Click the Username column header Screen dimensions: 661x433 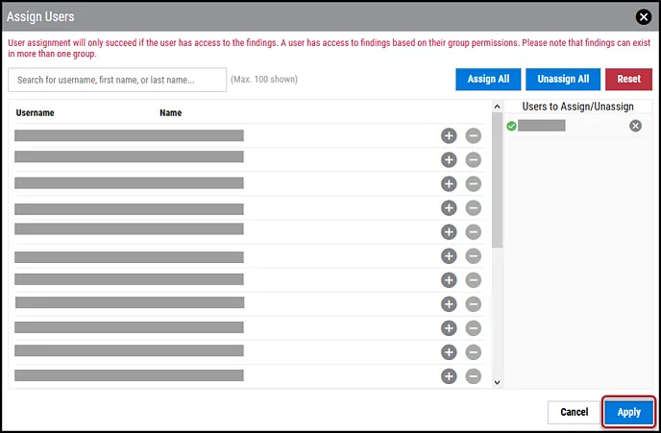(x=35, y=113)
